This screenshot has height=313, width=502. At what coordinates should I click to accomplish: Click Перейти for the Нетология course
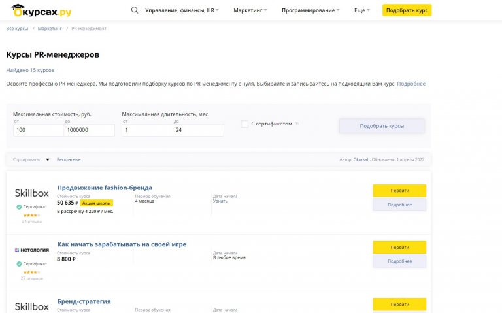(399, 248)
